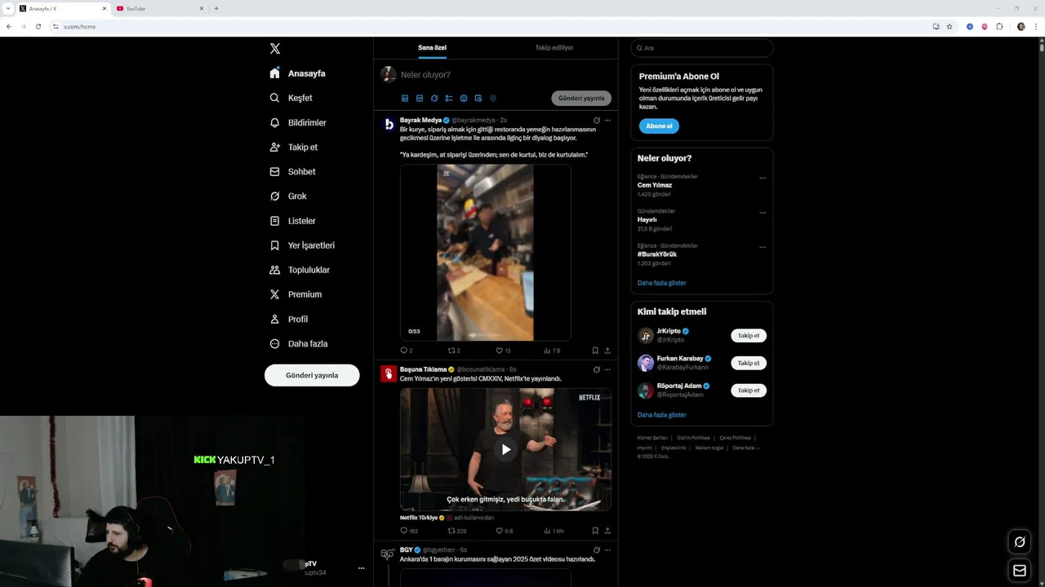Click the Abone ol premium button
This screenshot has height=587, width=1045.
point(659,126)
